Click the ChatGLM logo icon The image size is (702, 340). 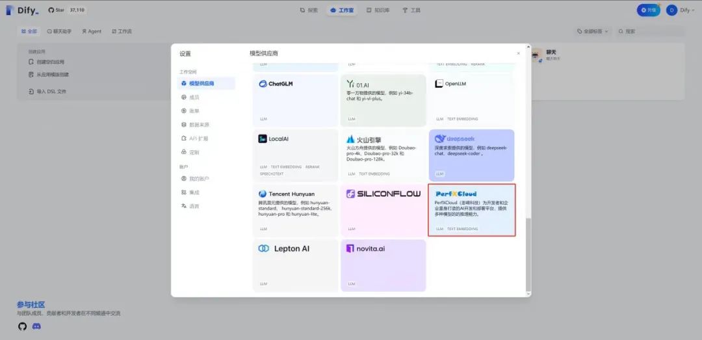(263, 84)
